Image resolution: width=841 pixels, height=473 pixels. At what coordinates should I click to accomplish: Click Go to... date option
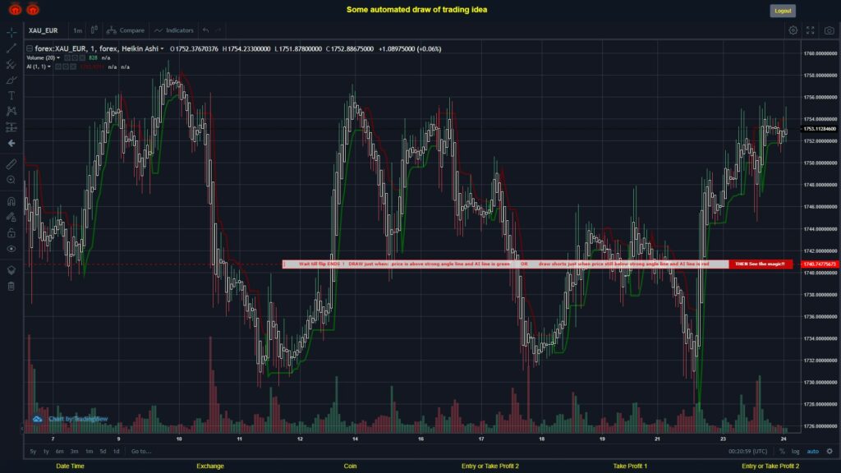click(141, 451)
